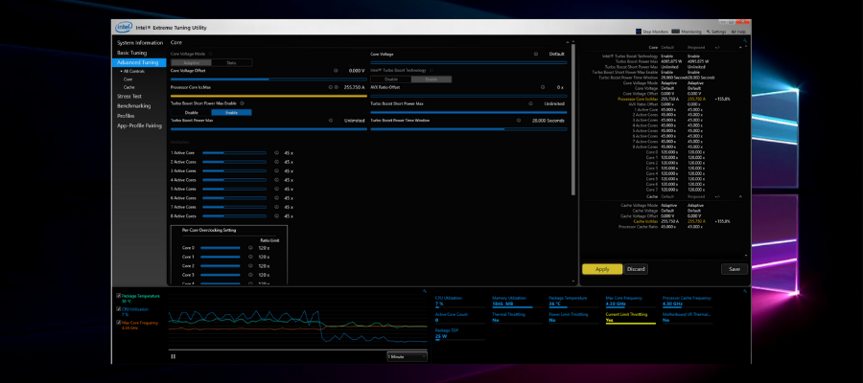Screen dimensions: 863x383
Task: Click the tuning panel vertical scrollbar
Action: 573,120
